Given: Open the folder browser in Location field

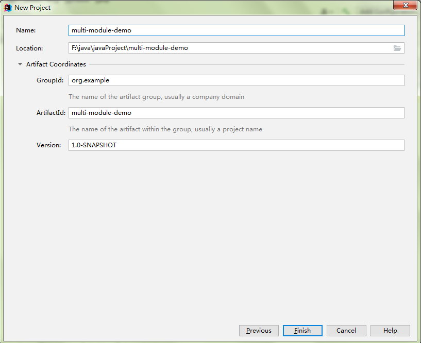Looking at the screenshot, I should tap(397, 48).
